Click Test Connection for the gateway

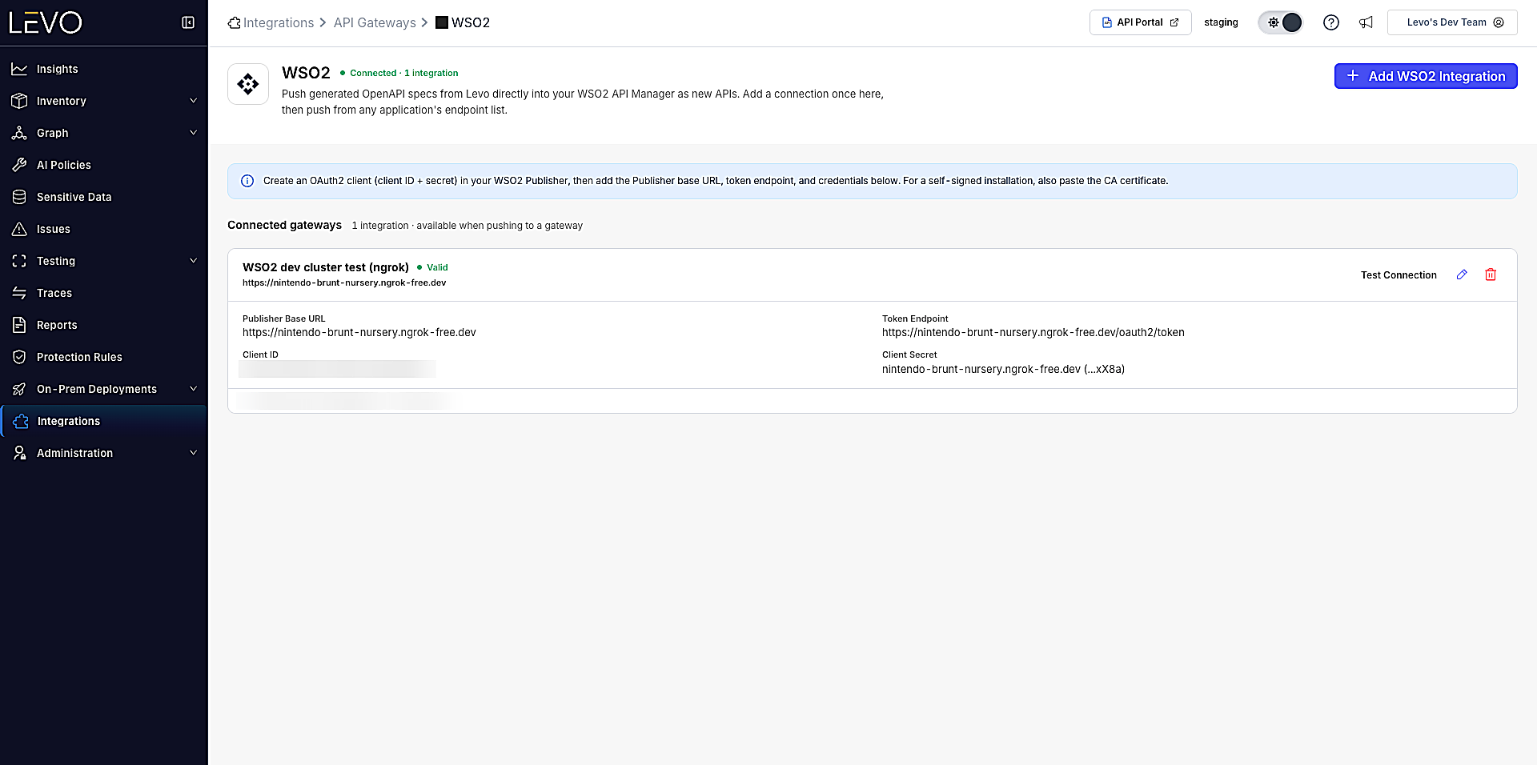pyautogui.click(x=1399, y=275)
